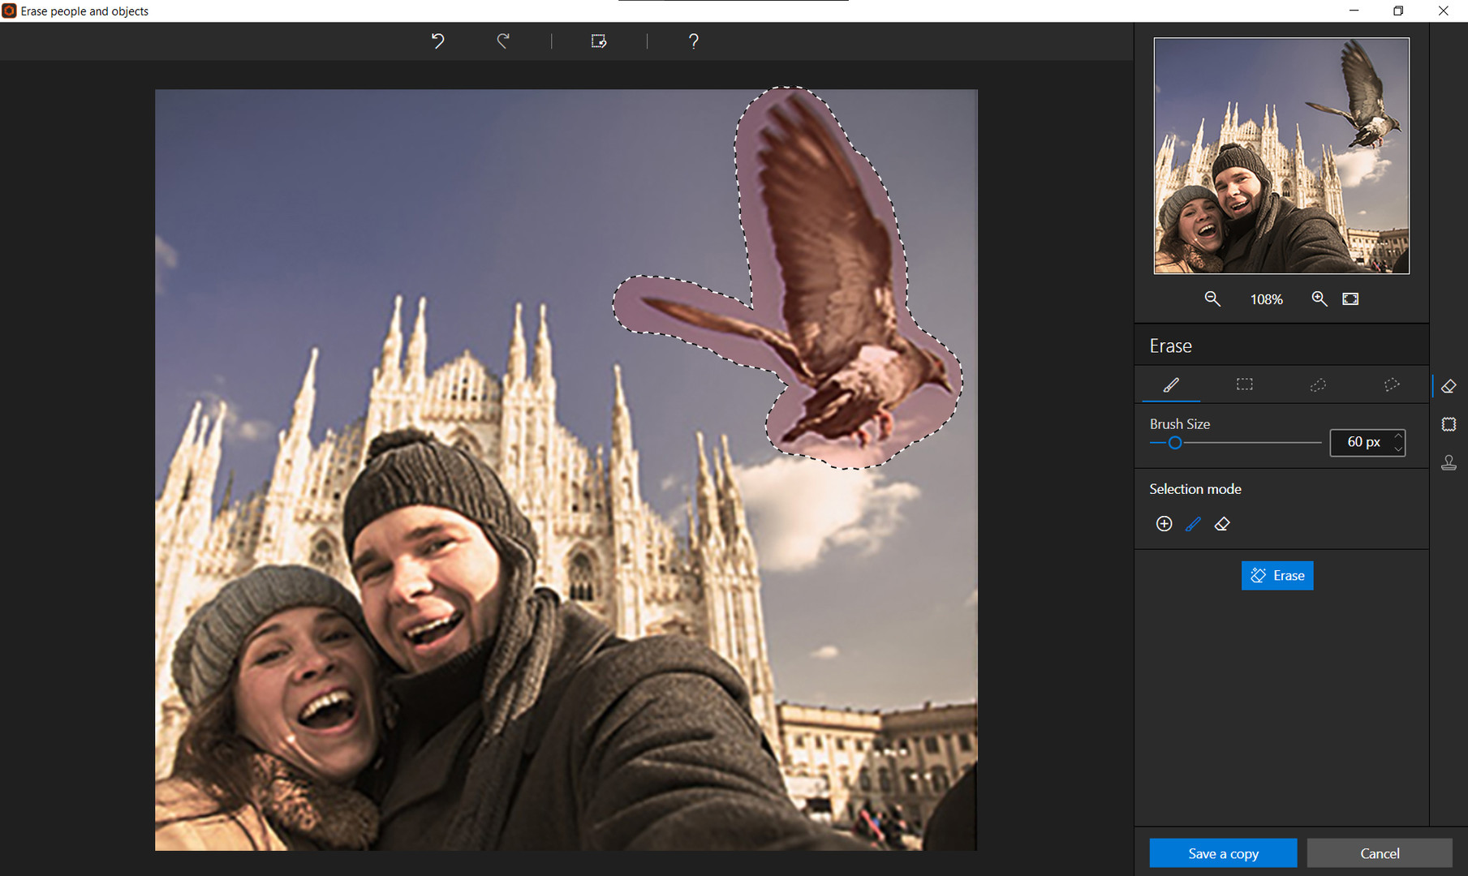Screen dimensions: 1468x876
Task: Click the Brush Size slider handle
Action: 1174,443
